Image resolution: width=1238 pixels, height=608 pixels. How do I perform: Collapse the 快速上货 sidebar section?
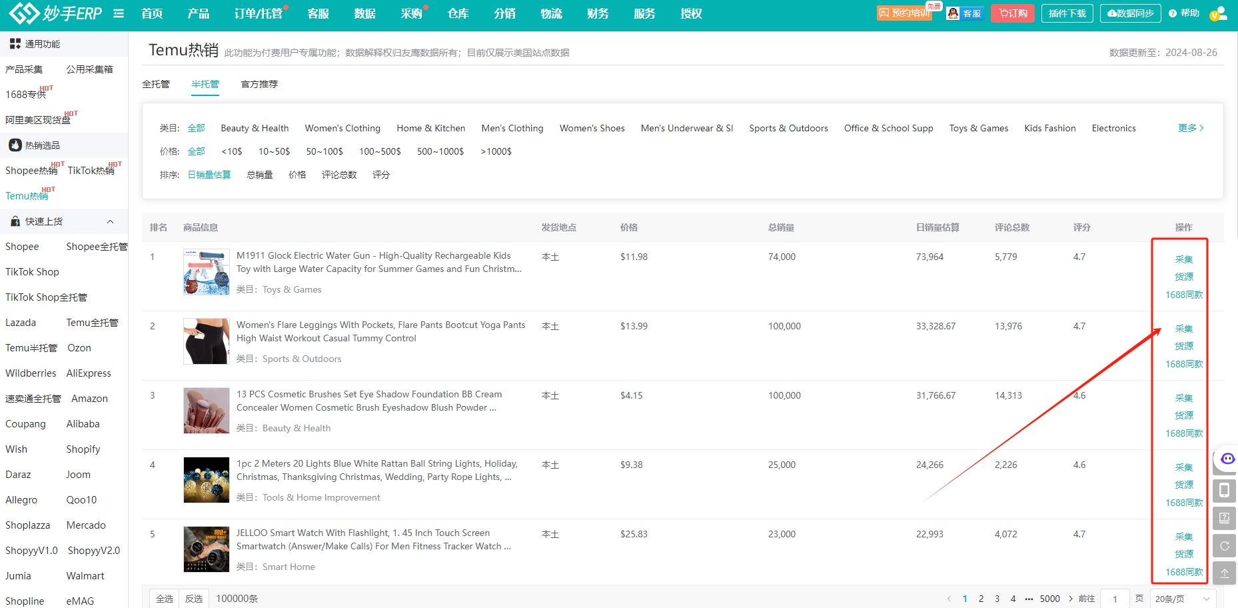coord(110,221)
